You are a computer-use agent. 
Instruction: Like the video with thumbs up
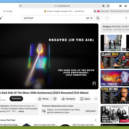(44, 99)
